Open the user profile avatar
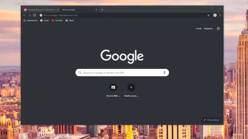 tap(215, 15)
